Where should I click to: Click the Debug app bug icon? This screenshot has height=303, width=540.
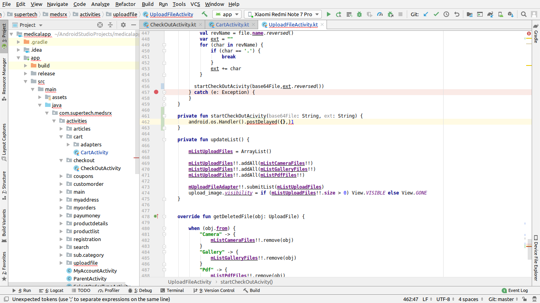359,14
